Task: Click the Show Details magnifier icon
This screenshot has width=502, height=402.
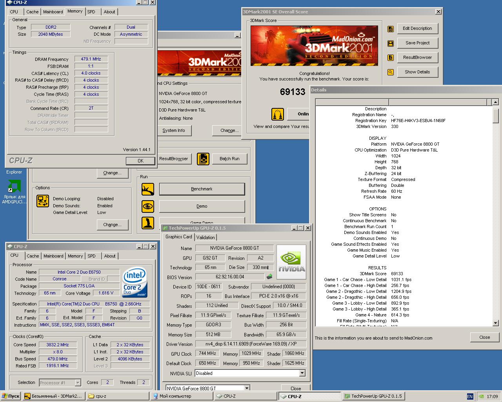Action: tap(391, 72)
